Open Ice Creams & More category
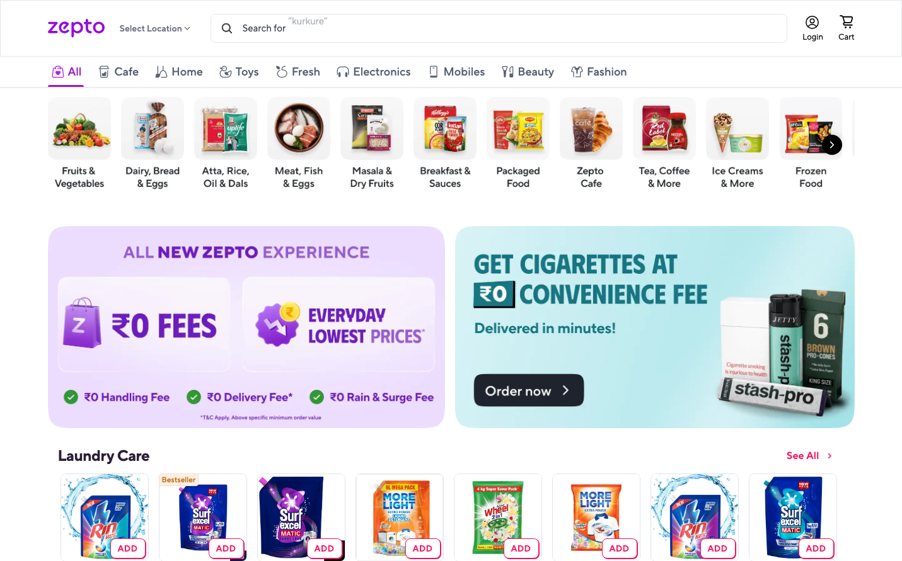 click(737, 144)
